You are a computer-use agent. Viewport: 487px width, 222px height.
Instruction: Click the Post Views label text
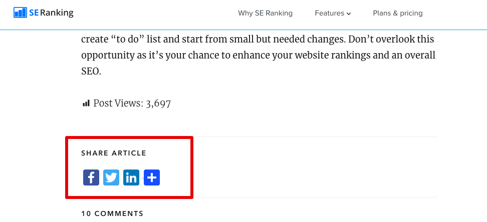pyautogui.click(x=118, y=103)
